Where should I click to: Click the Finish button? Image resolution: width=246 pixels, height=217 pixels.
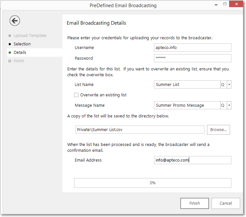(x=195, y=203)
